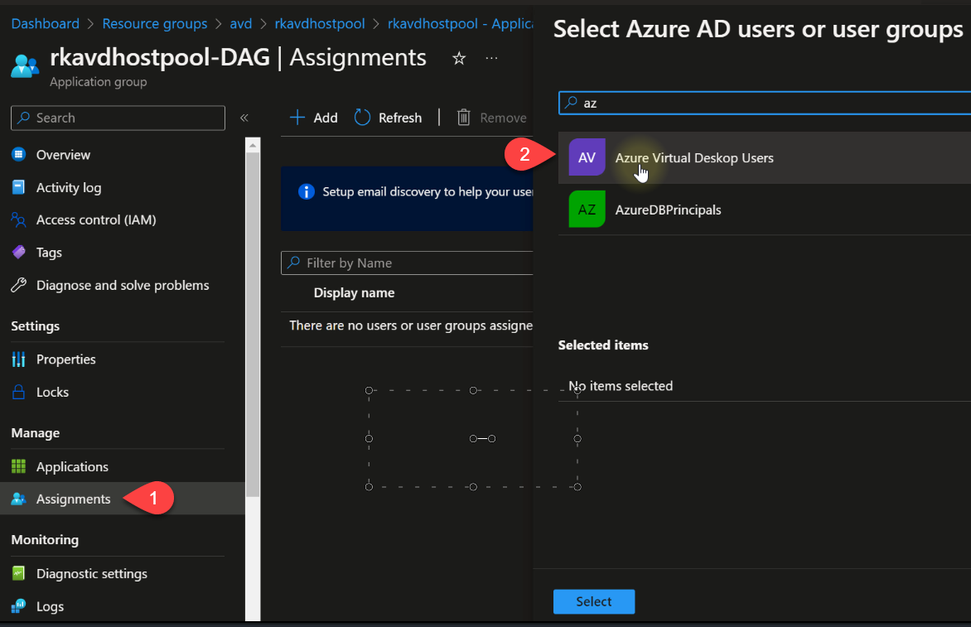Image resolution: width=971 pixels, height=627 pixels.
Task: Click the Locks padlock icon
Action: click(18, 392)
